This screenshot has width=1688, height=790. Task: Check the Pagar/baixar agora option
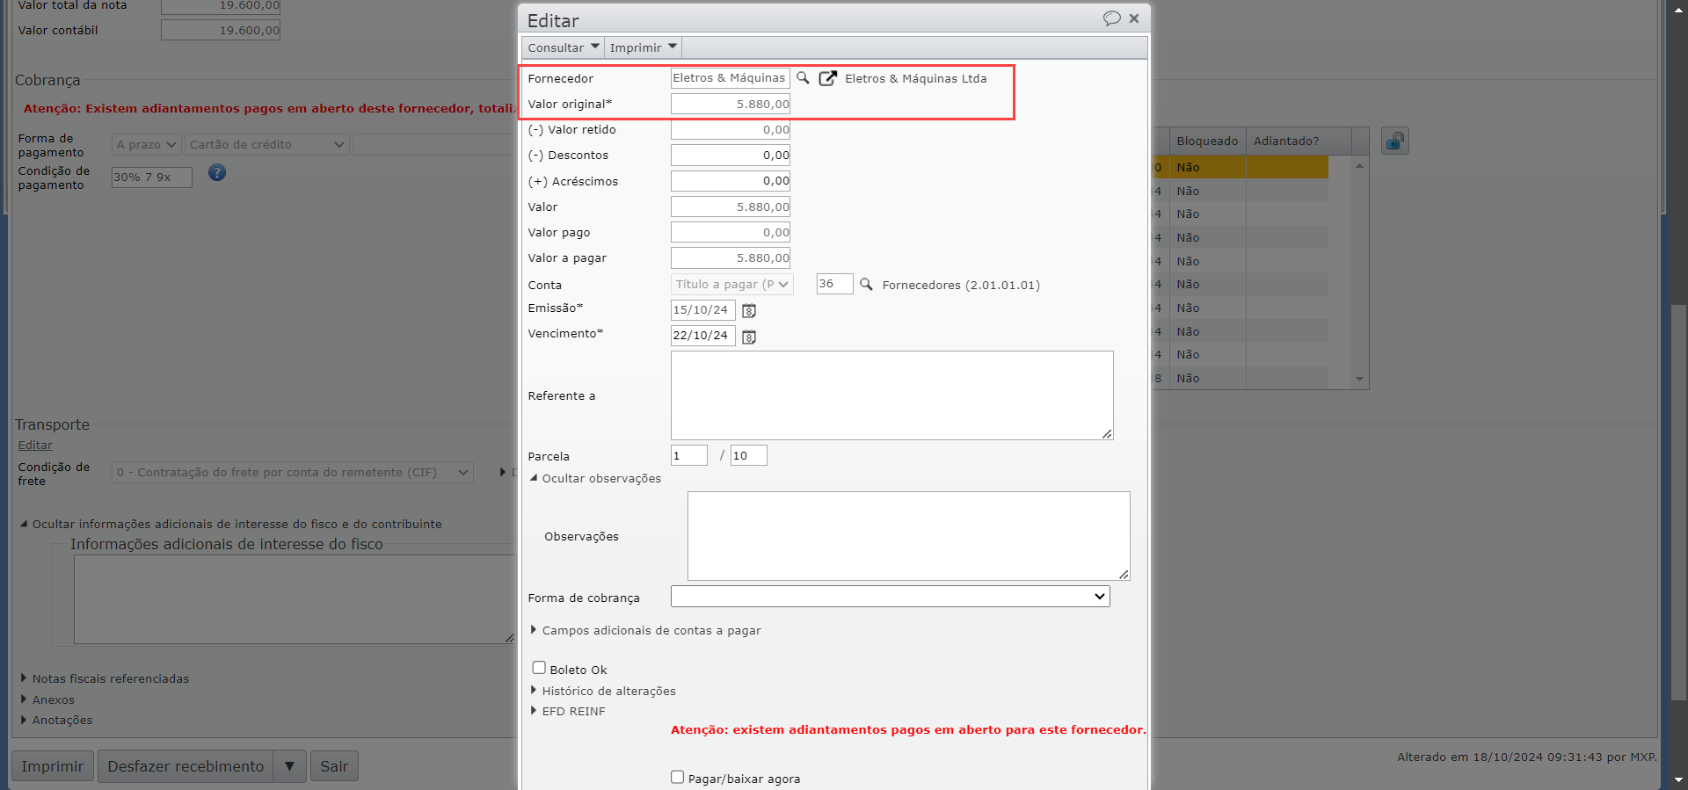(x=677, y=777)
